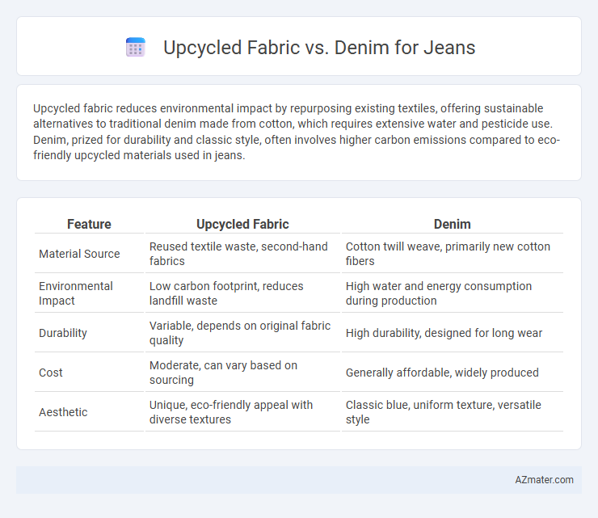Open the AZmater.com footer link
This screenshot has width=598, height=518.
544,480
